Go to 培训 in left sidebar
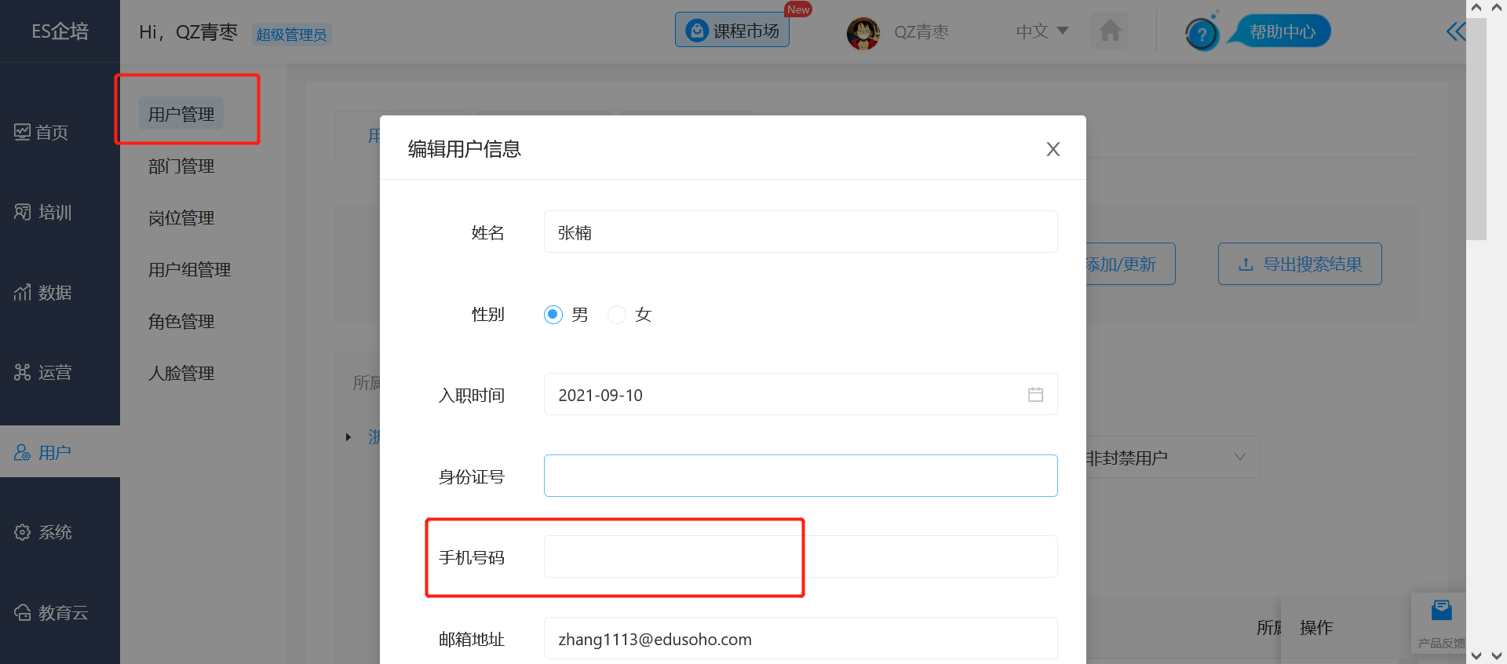The width and height of the screenshot is (1507, 664). click(x=44, y=213)
